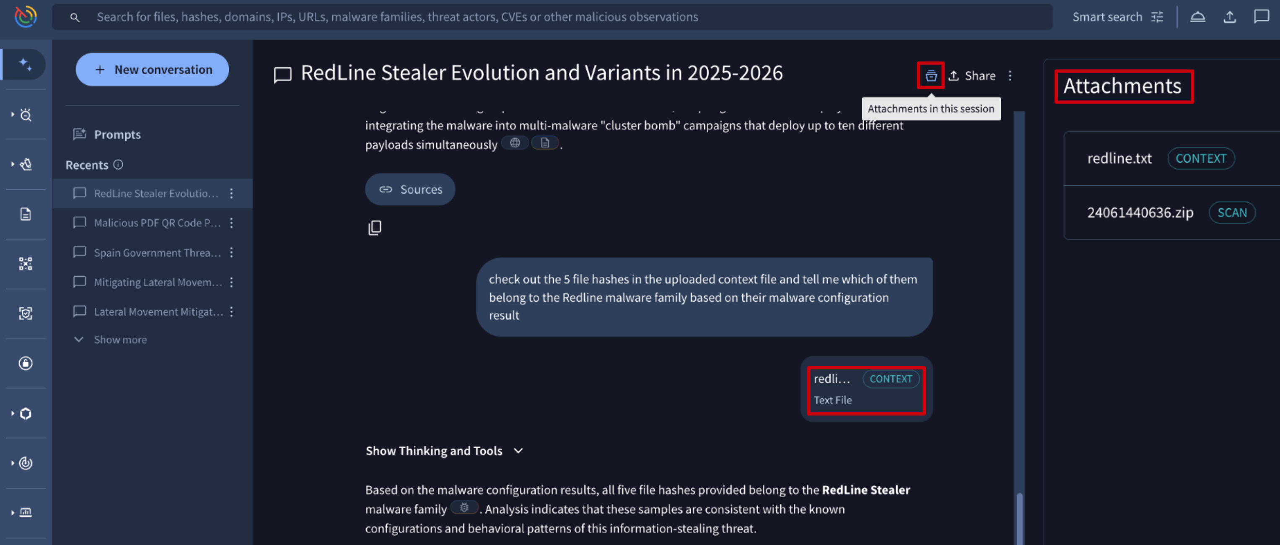This screenshot has width=1280, height=545.
Task: Open the notifications bell icon
Action: tap(1197, 17)
